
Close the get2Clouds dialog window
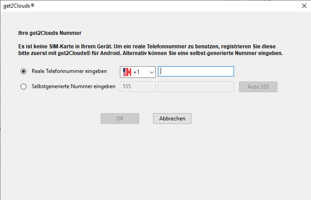click(x=304, y=6)
